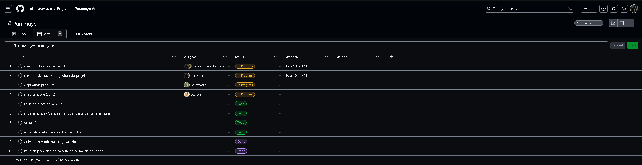Image resolution: width=642 pixels, height=165 pixels.
Task: Open Status column header options menu
Action: point(276,57)
